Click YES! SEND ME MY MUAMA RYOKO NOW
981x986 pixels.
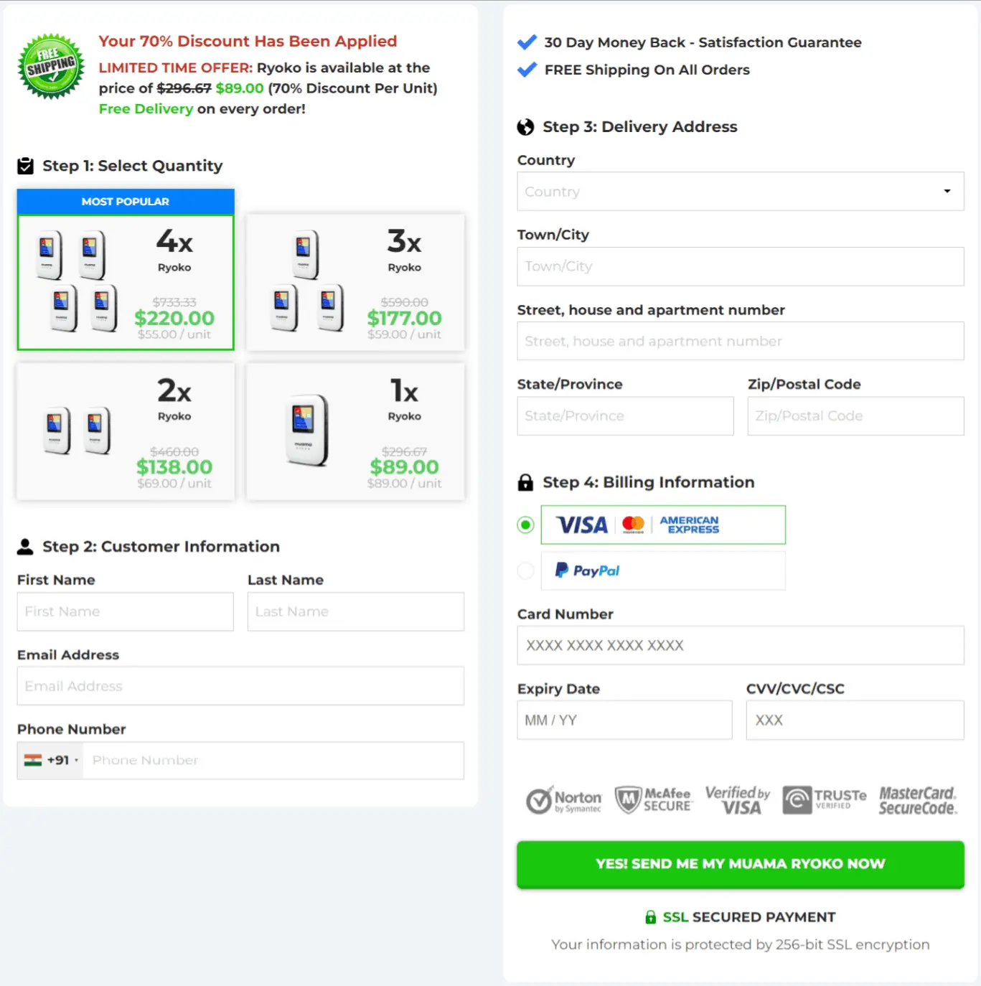tap(740, 864)
